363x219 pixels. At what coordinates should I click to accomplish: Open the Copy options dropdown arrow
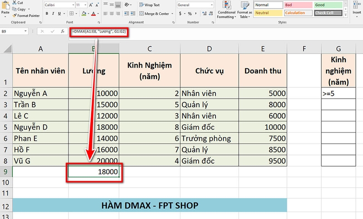(29, 9)
